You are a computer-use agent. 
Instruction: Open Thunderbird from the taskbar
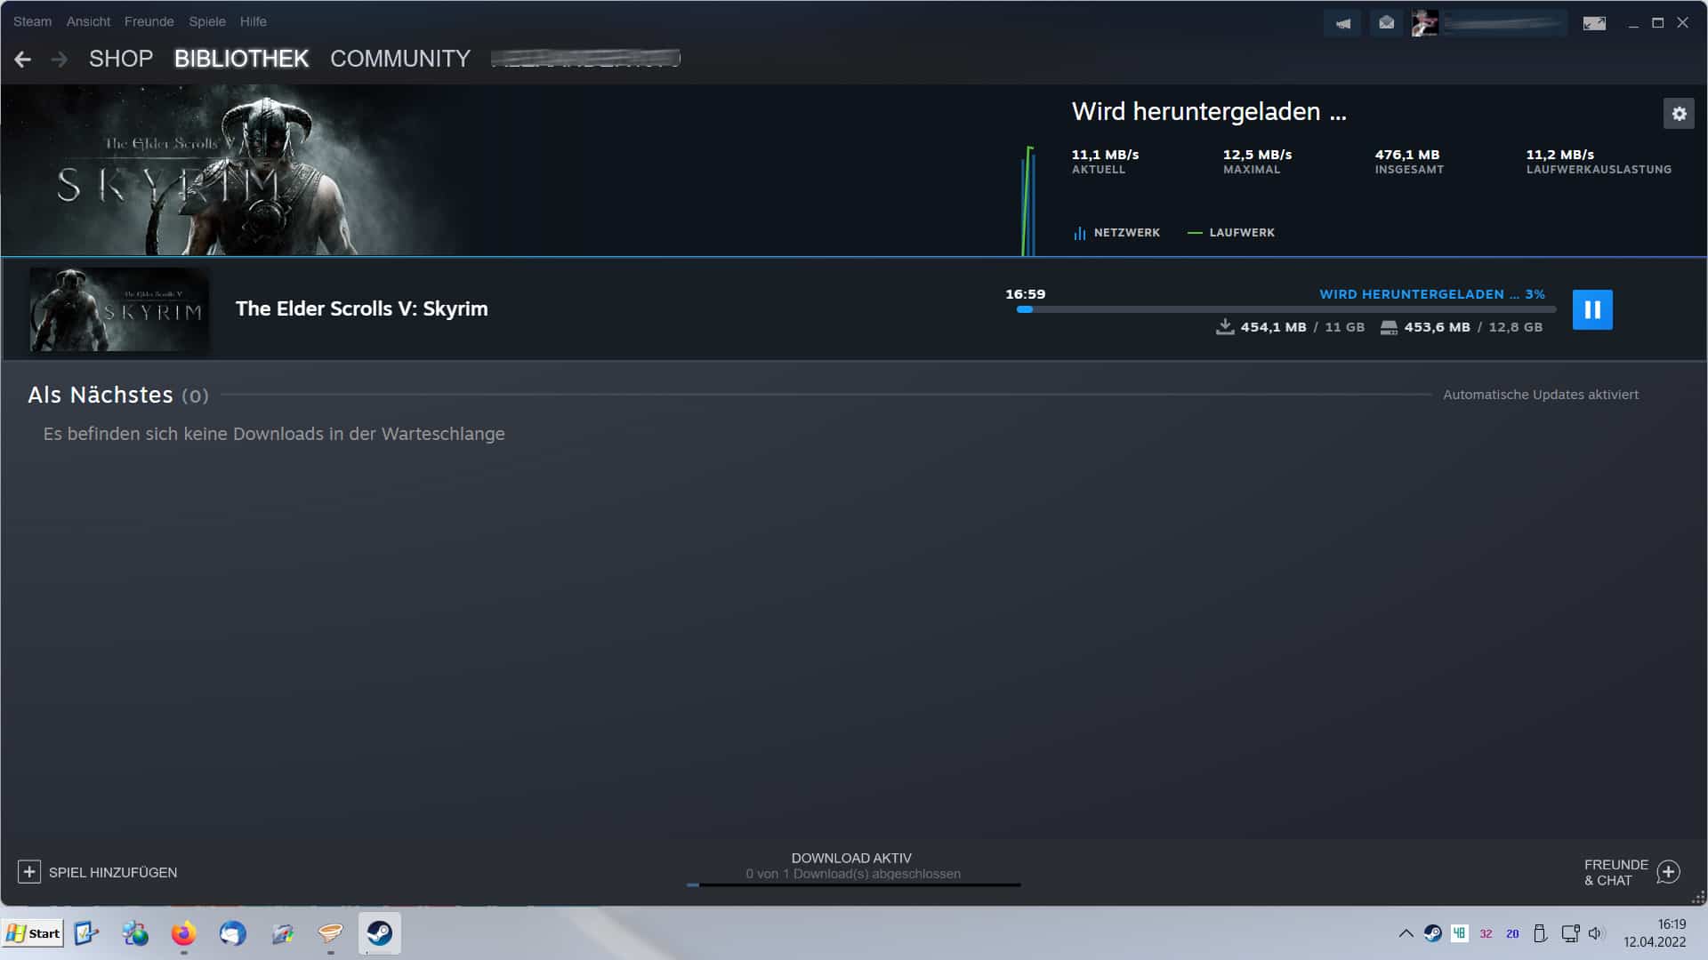(x=233, y=933)
